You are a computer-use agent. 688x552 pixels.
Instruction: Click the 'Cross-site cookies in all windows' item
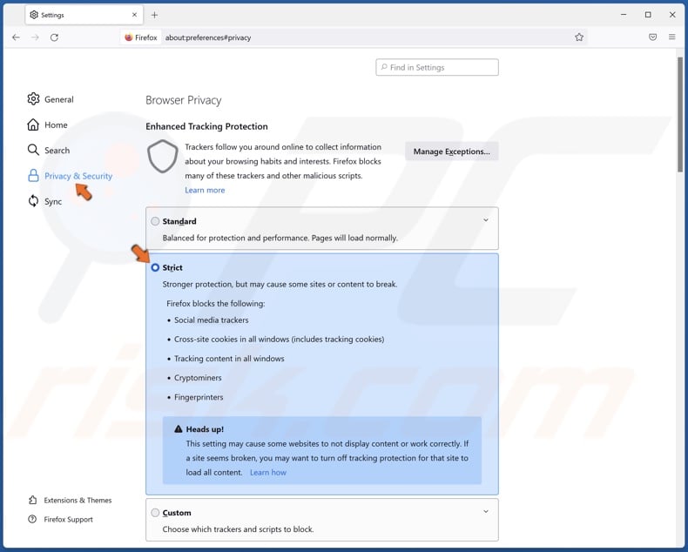coord(279,340)
